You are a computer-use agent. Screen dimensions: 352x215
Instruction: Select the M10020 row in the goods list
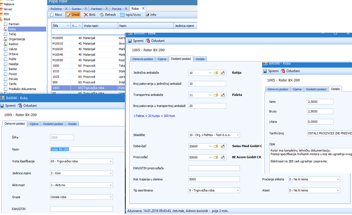point(89,49)
